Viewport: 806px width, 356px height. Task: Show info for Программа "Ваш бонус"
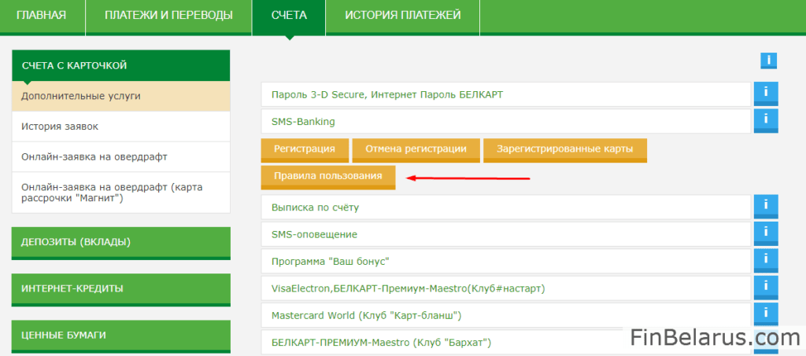point(765,261)
